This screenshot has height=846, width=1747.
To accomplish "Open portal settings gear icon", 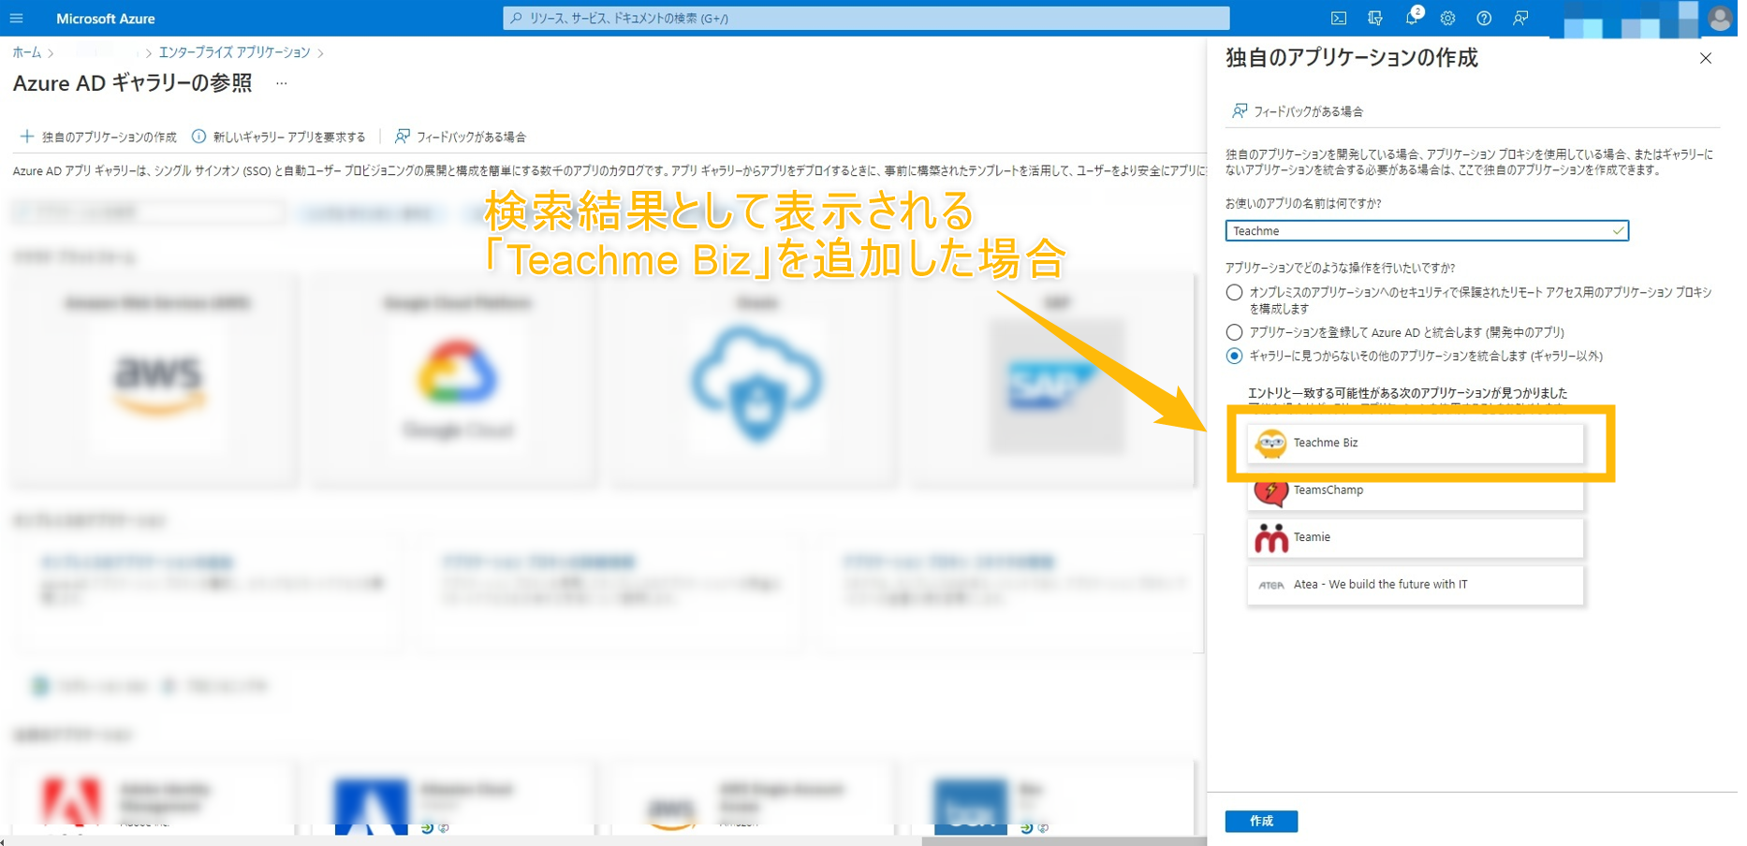I will pyautogui.click(x=1447, y=18).
